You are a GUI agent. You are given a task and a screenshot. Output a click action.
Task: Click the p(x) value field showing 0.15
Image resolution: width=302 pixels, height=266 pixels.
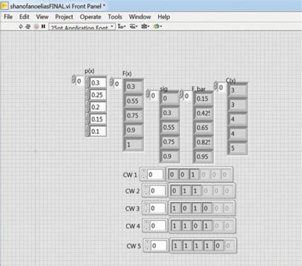point(98,119)
